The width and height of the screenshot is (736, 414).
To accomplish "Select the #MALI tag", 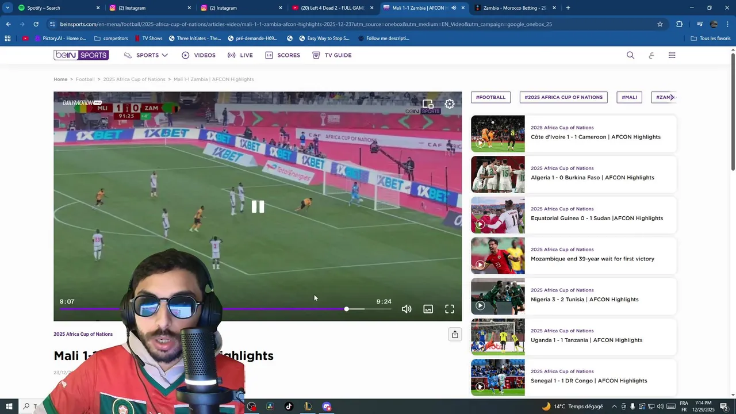I will tap(629, 97).
